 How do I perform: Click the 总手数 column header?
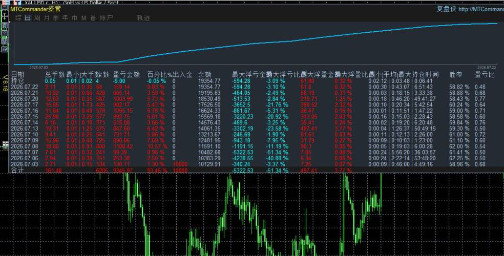[55, 75]
